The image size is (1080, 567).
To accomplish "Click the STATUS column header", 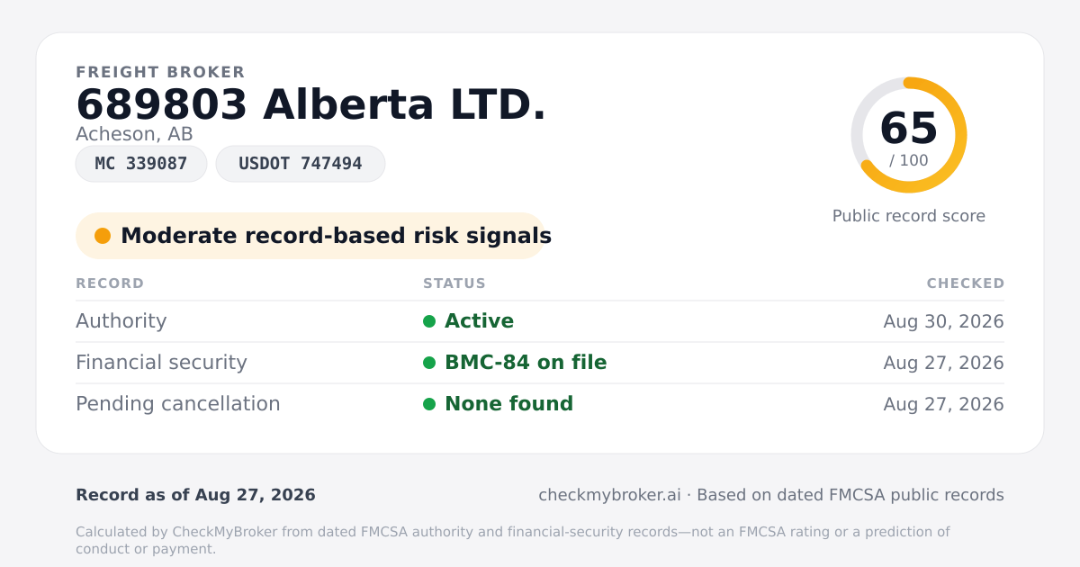I will 454,283.
